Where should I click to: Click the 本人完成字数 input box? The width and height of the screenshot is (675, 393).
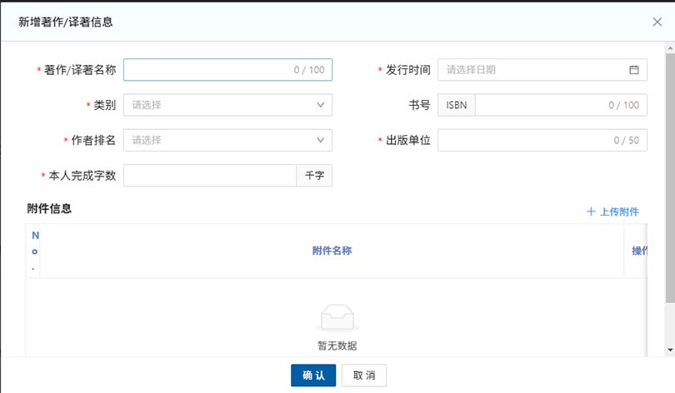pyautogui.click(x=209, y=176)
